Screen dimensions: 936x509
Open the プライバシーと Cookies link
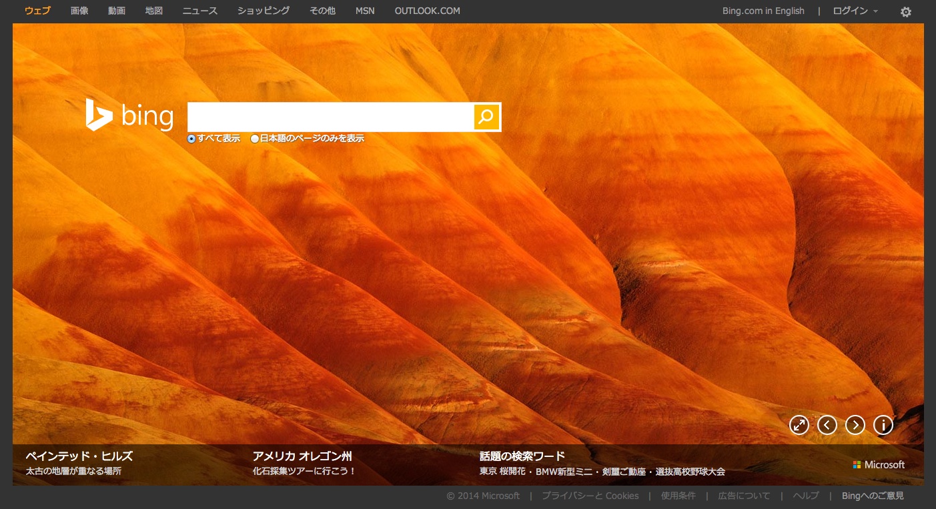point(590,496)
